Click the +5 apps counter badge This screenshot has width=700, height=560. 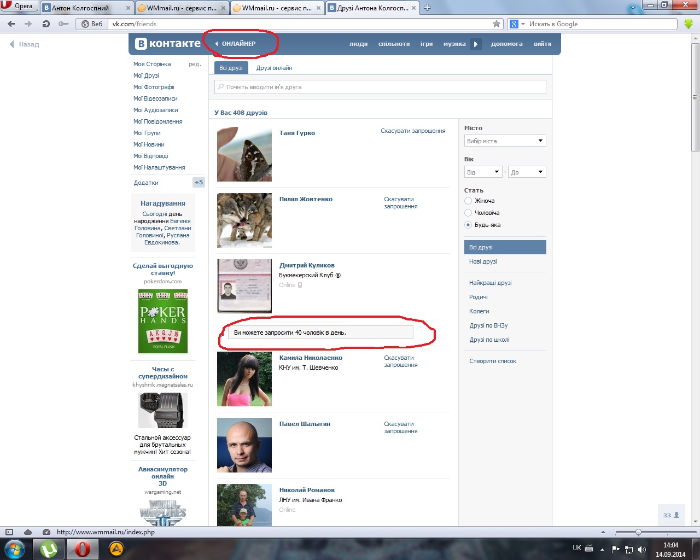point(199,182)
